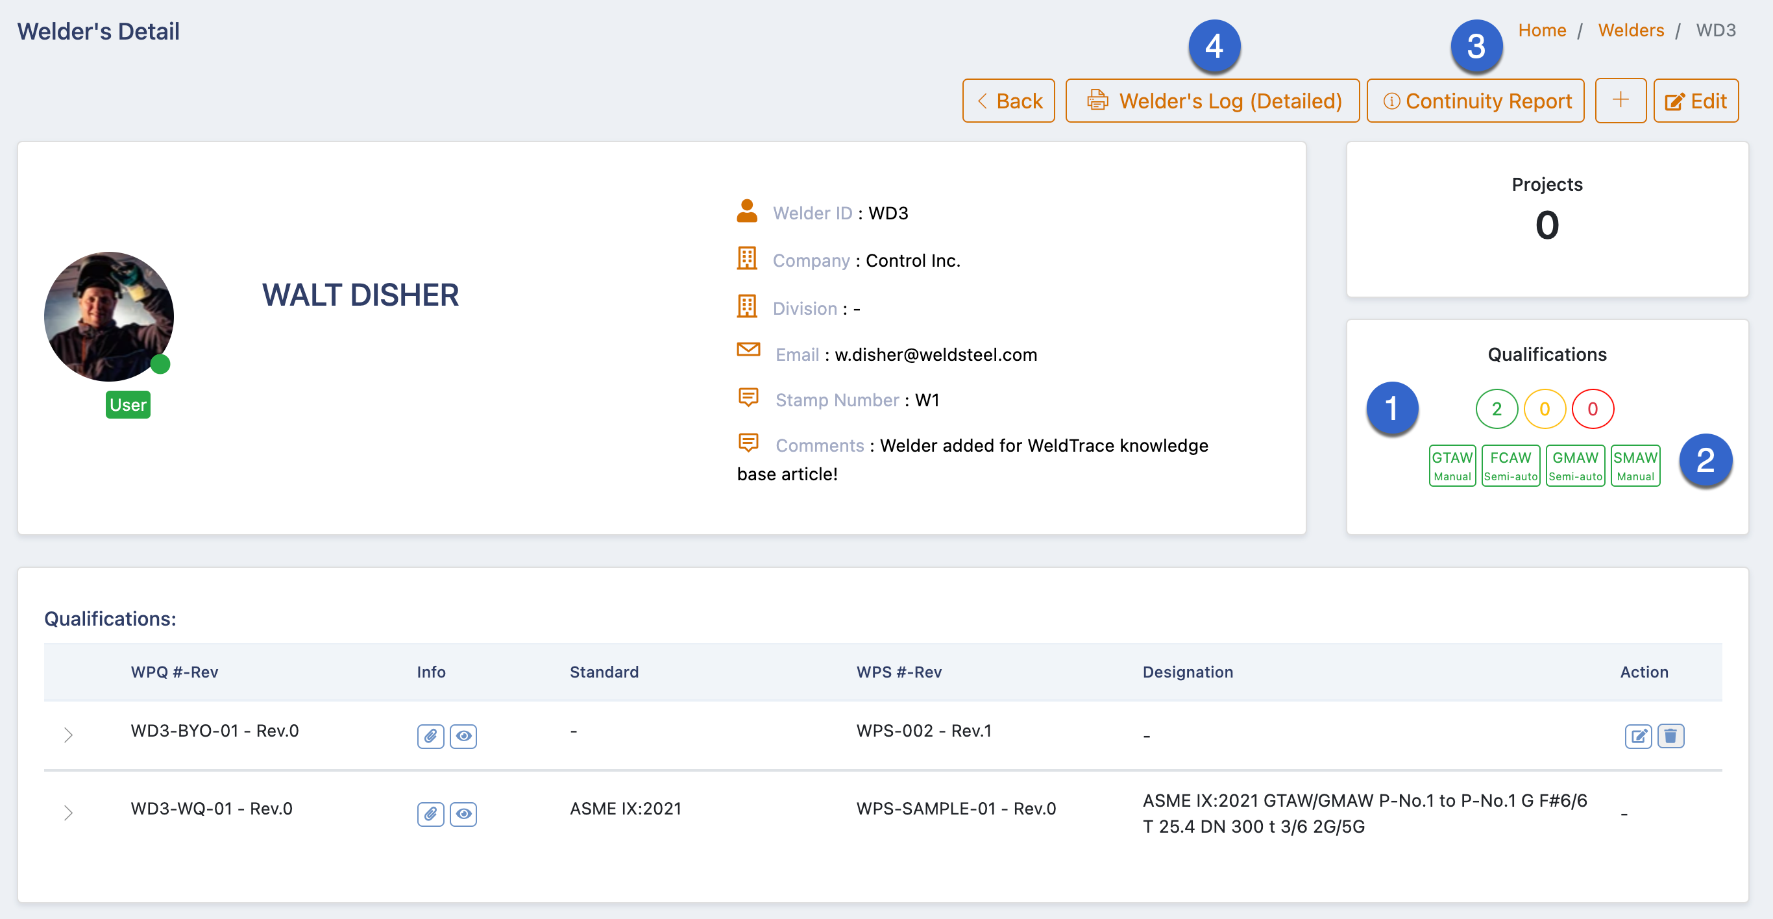Click the printer icon in Welder's Log
This screenshot has height=919, width=1773.
point(1097,101)
